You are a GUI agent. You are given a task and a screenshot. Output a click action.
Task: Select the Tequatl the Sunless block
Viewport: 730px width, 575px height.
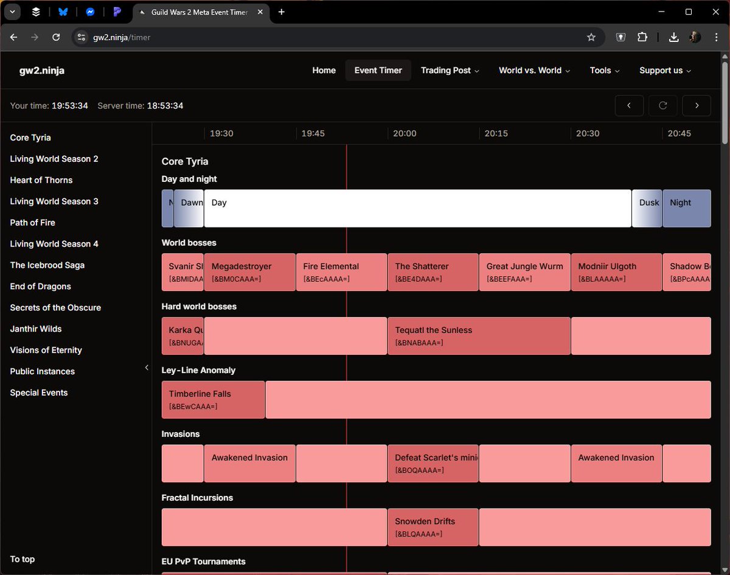[479, 336]
